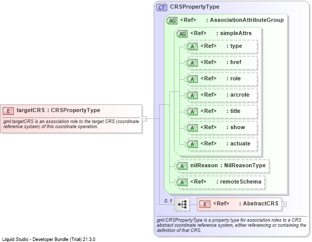Click the targetCRS description text

71,124
